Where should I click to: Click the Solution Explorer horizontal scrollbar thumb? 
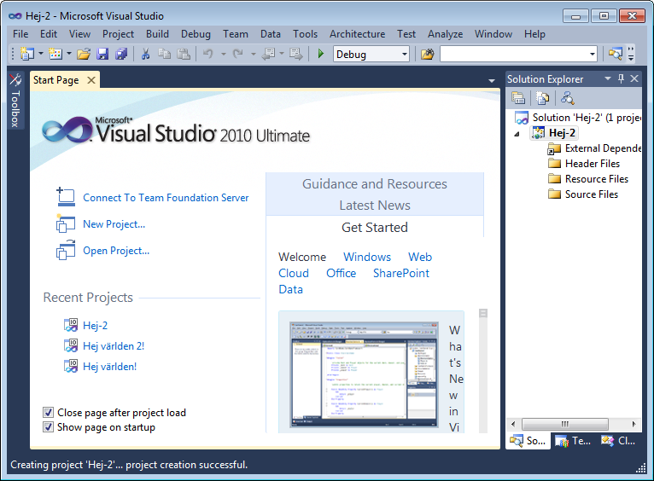tap(564, 424)
